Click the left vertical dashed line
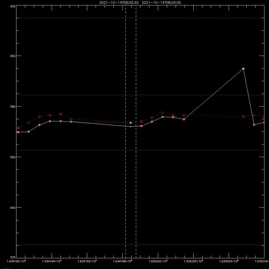Viewport: 269px width, 269px height. click(125, 131)
